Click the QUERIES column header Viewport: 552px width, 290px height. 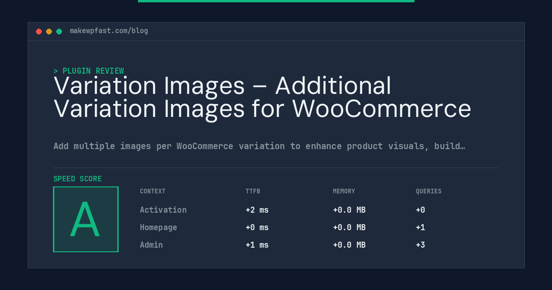(x=429, y=191)
